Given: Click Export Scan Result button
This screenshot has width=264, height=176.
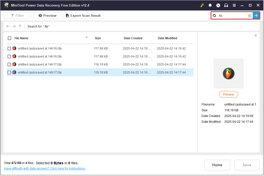Looking at the screenshot, I should 84,15.
